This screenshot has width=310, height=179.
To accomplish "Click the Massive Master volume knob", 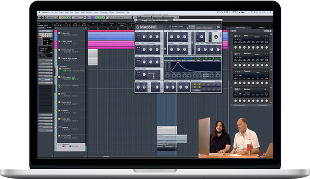I will coord(216,37).
